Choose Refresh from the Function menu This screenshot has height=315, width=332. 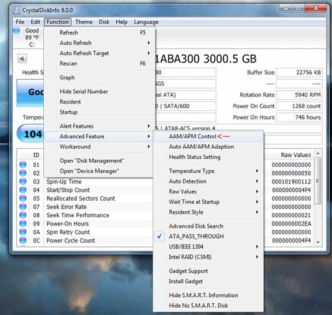coord(99,33)
